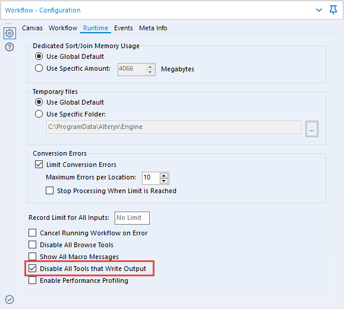Click the Record Limit for All Inputs field
This screenshot has height=309, width=344.
(132, 218)
